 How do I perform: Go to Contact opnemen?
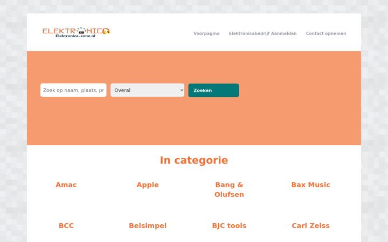coord(326,33)
